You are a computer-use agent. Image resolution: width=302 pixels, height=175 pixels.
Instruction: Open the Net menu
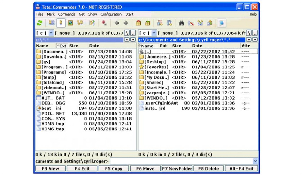(81, 14)
